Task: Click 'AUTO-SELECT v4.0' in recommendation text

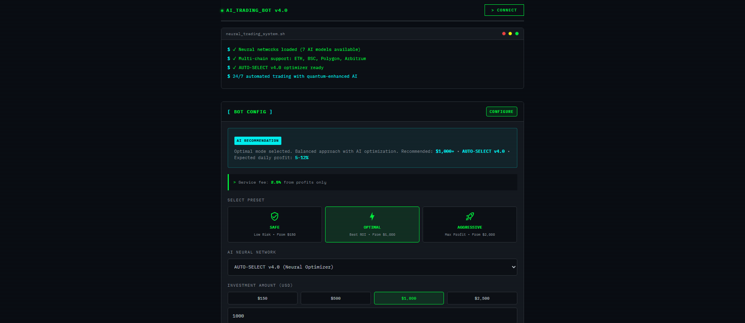Action: pyautogui.click(x=483, y=152)
